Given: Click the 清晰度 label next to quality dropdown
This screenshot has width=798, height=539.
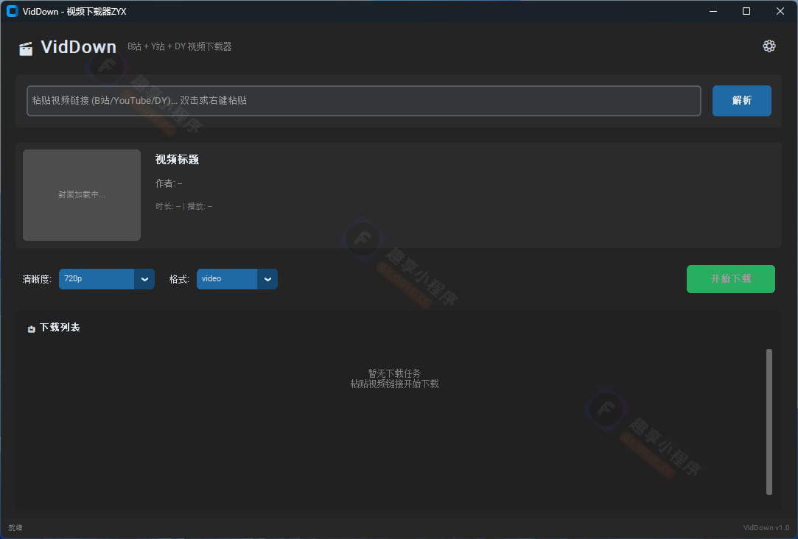Looking at the screenshot, I should (37, 279).
